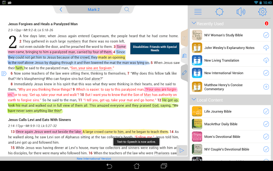
Task: Open NIV Woman's Study Bible cover thumbnail
Action: tap(197, 35)
